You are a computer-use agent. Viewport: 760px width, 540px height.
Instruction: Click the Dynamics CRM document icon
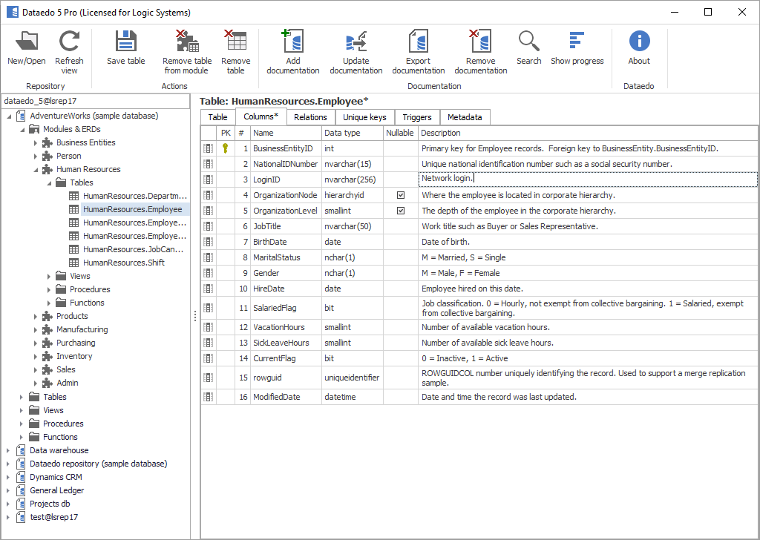pos(21,477)
